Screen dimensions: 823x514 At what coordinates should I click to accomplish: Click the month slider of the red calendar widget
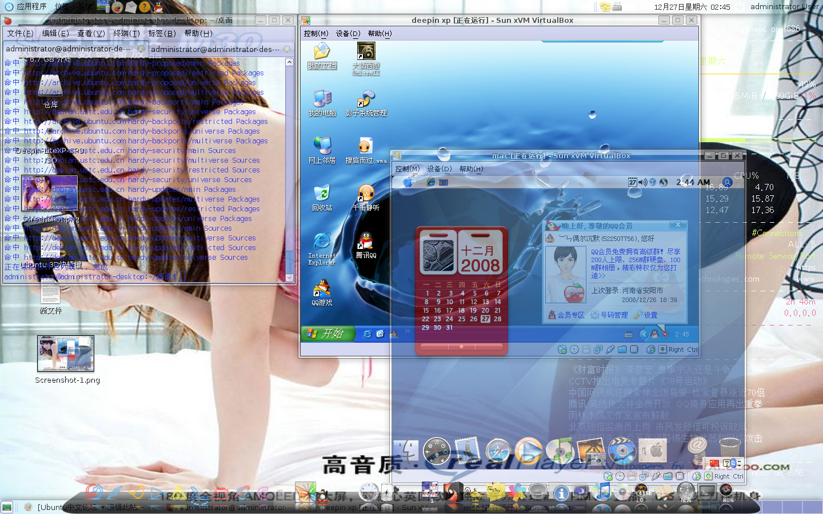(461, 346)
